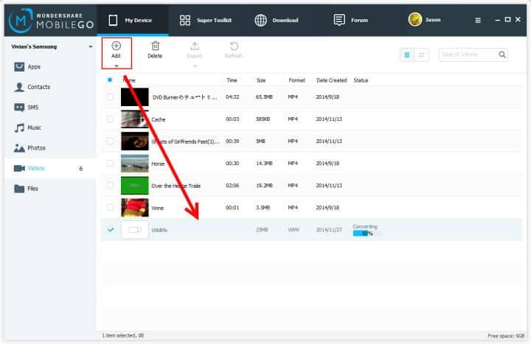Sort by the Status column header
Viewport: 531px width, 344px height.
pos(361,80)
